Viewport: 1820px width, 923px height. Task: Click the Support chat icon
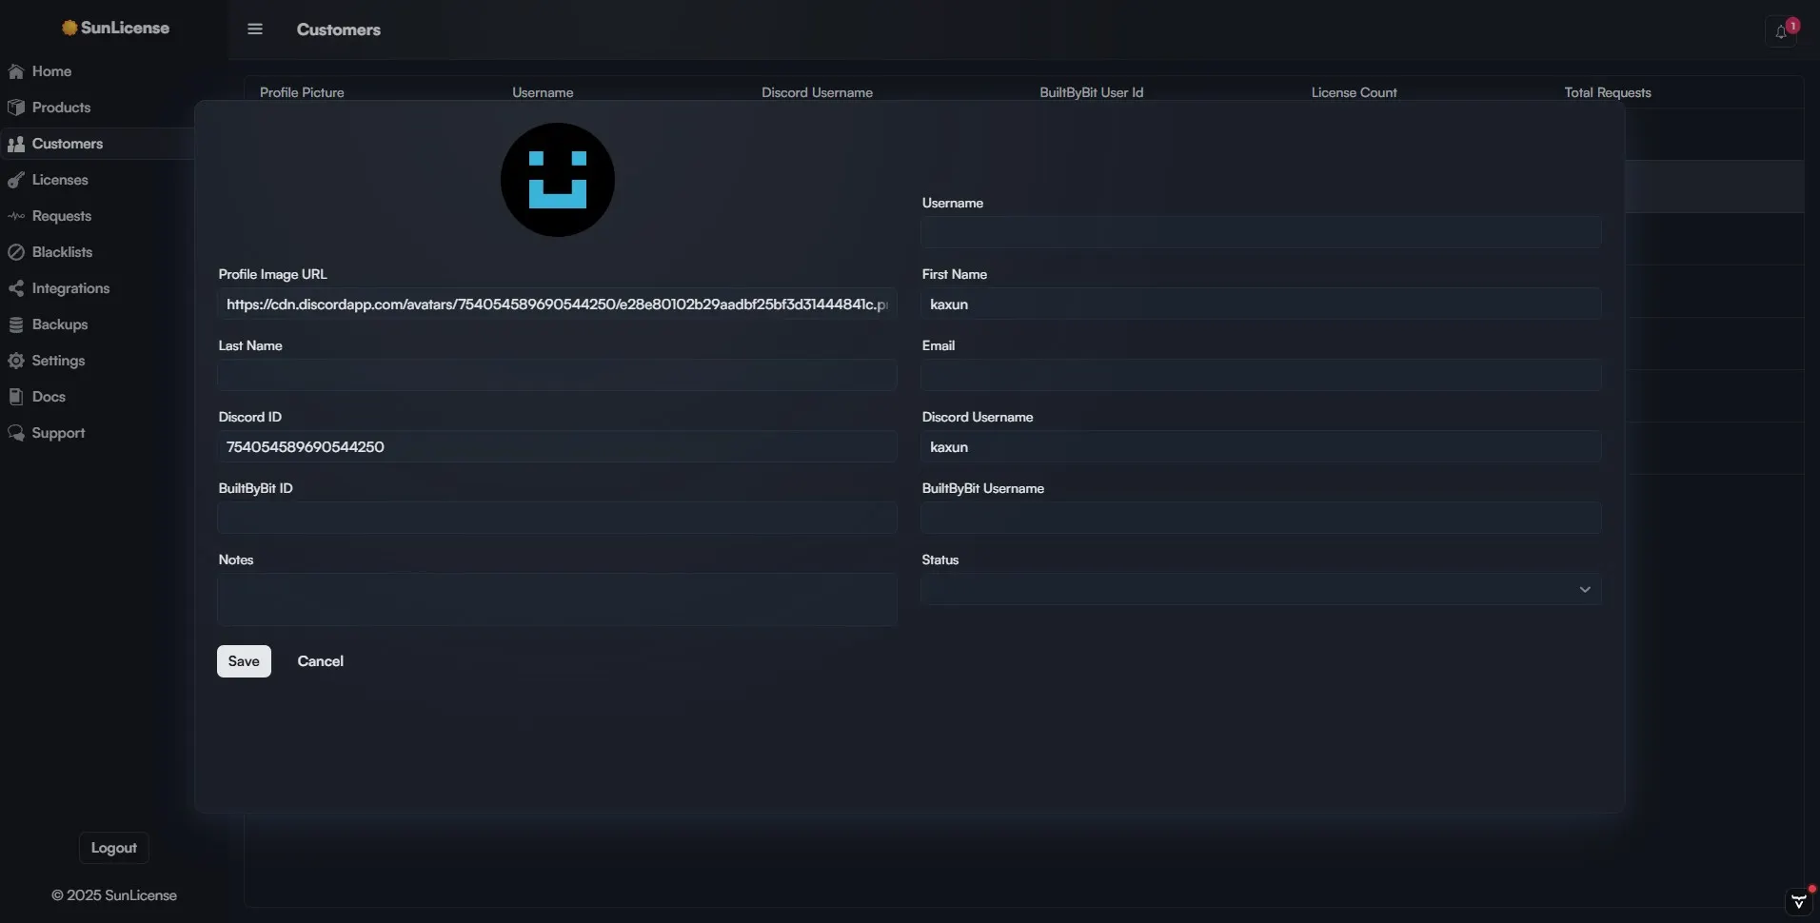16,433
